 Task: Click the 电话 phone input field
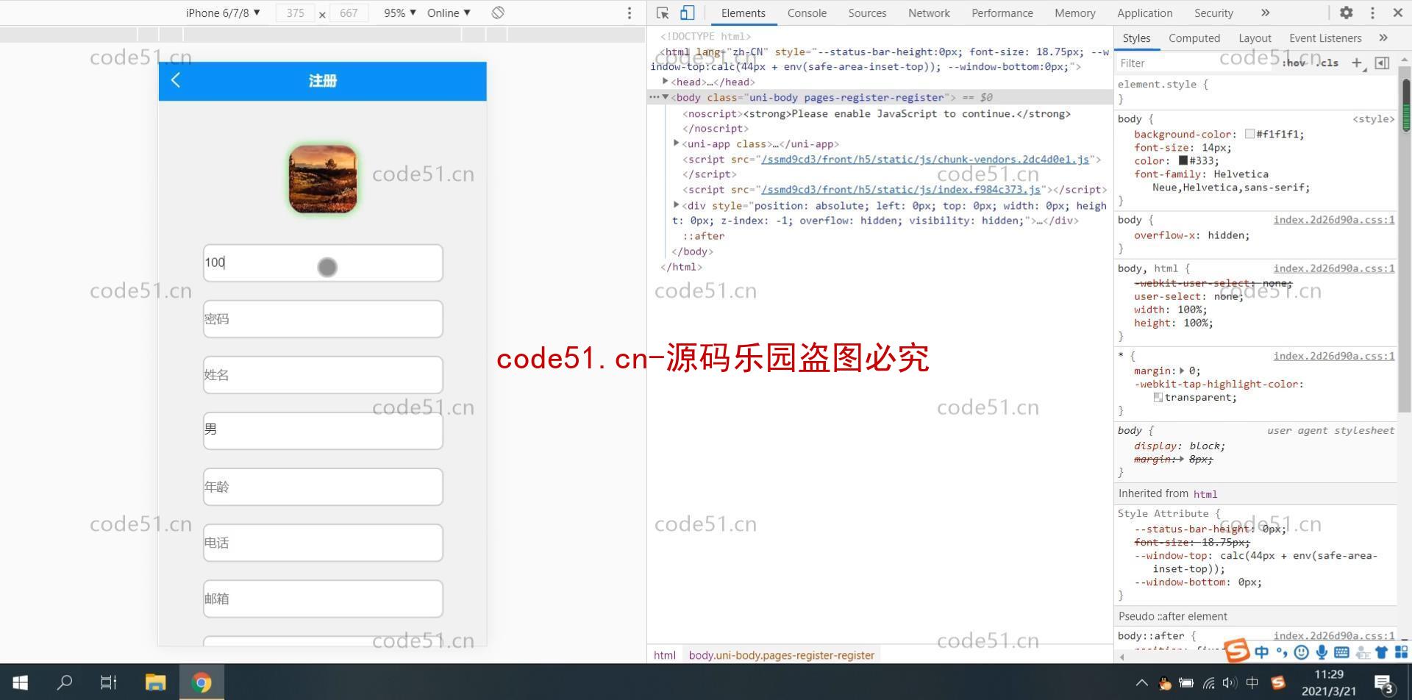(x=323, y=543)
